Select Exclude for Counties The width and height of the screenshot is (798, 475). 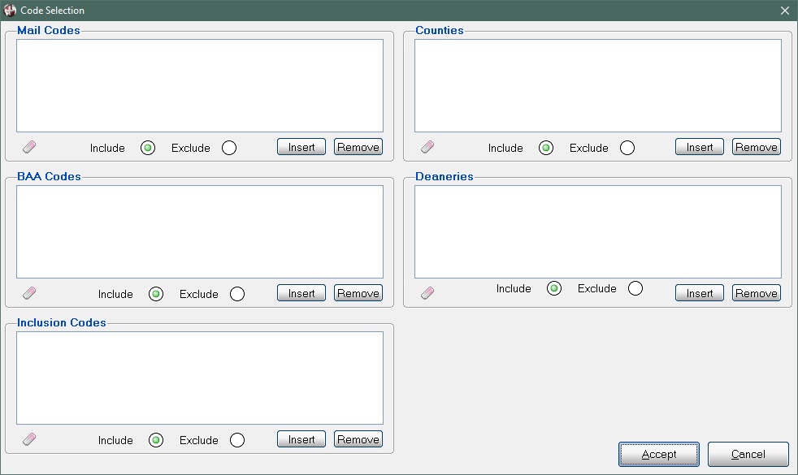point(627,148)
